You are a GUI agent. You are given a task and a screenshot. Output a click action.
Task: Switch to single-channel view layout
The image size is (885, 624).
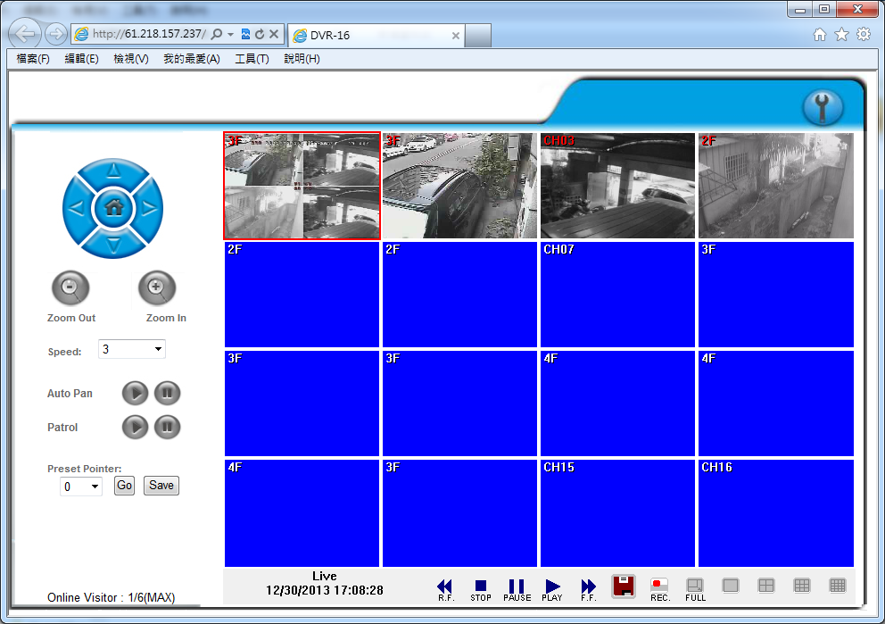click(x=731, y=586)
